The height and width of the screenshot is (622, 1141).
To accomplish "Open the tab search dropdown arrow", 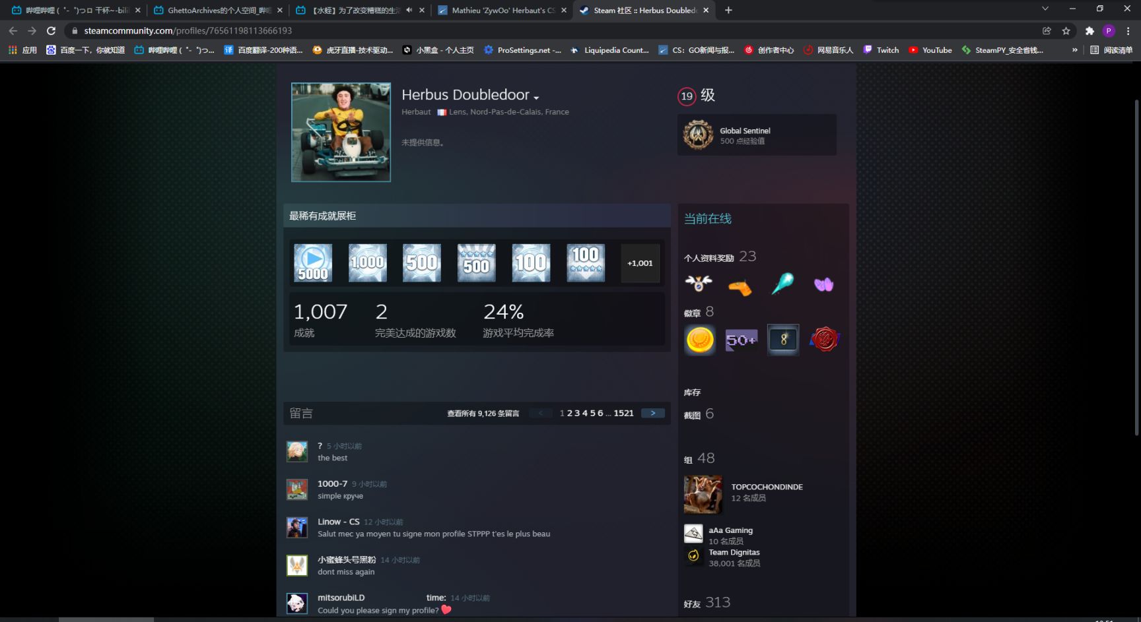I will 1045,9.
